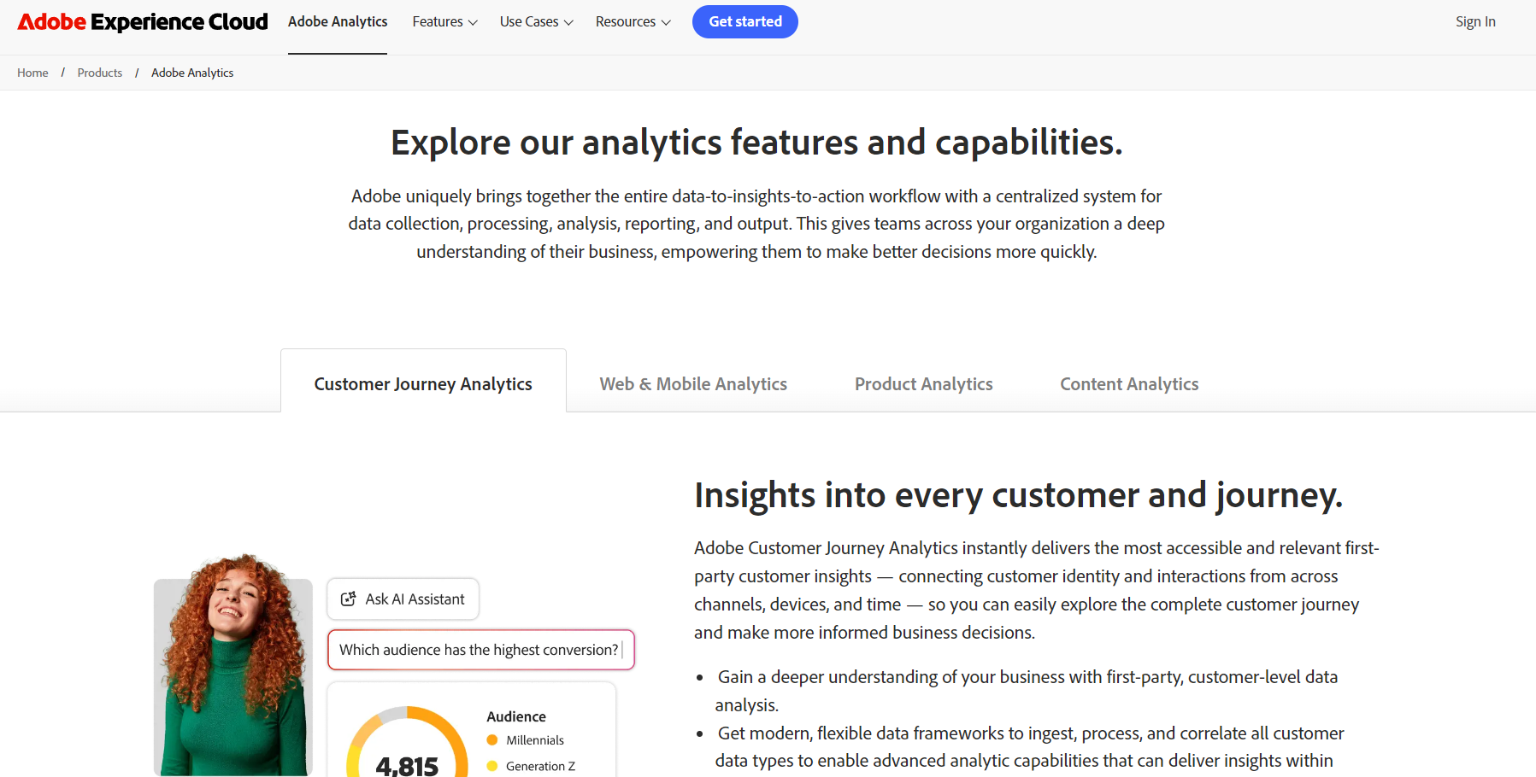Click the 4,815 donut chart

pyautogui.click(x=407, y=741)
